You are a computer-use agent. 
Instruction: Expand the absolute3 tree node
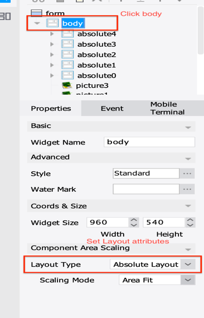click(x=52, y=44)
